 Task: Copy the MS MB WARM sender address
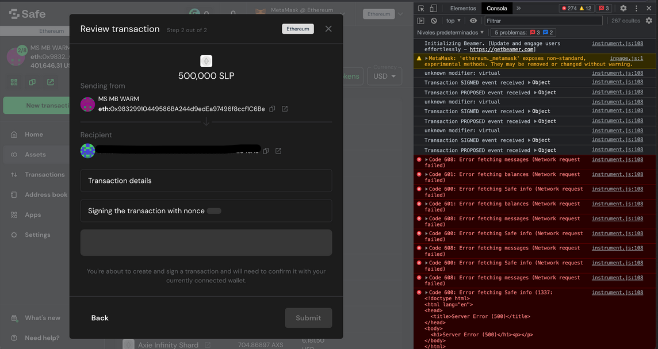pos(271,108)
